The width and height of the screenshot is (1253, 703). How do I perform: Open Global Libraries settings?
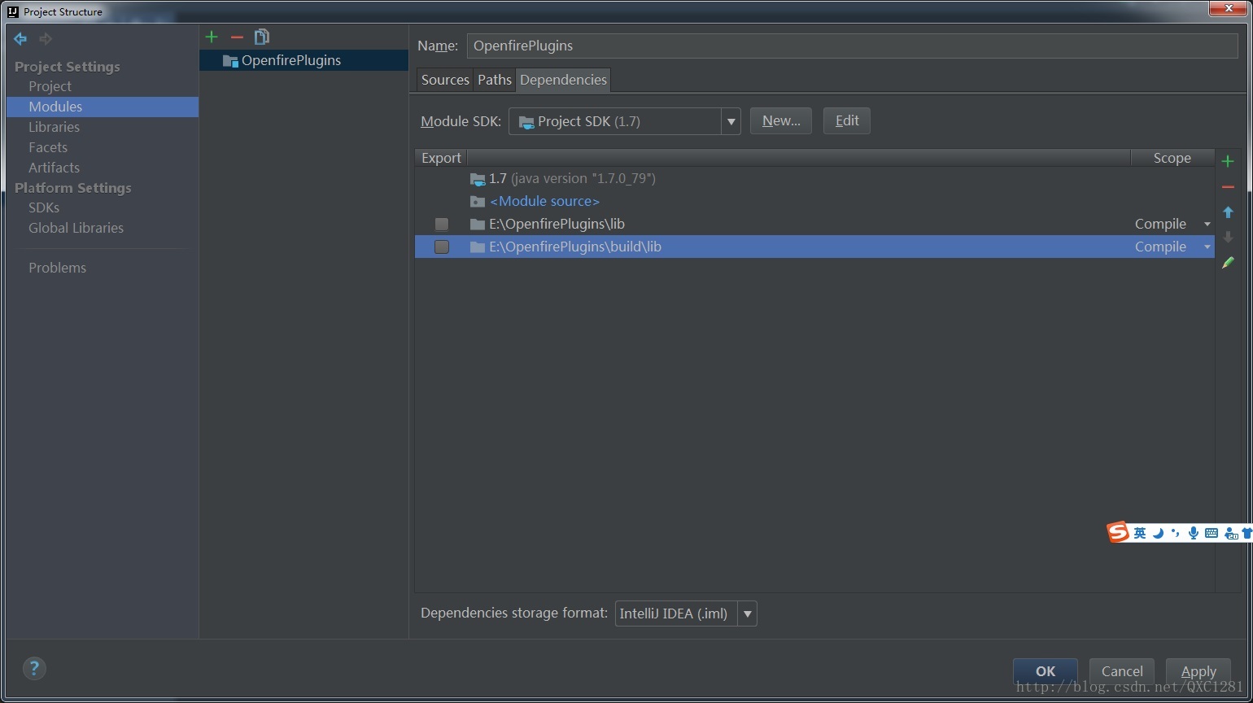coord(76,228)
